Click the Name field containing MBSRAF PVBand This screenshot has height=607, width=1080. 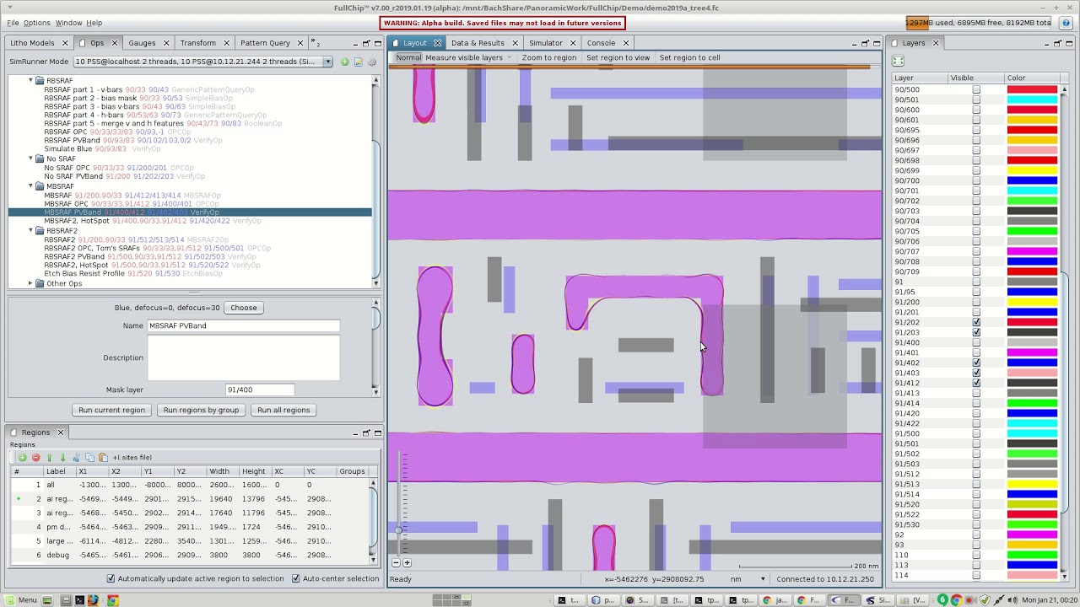[244, 325]
